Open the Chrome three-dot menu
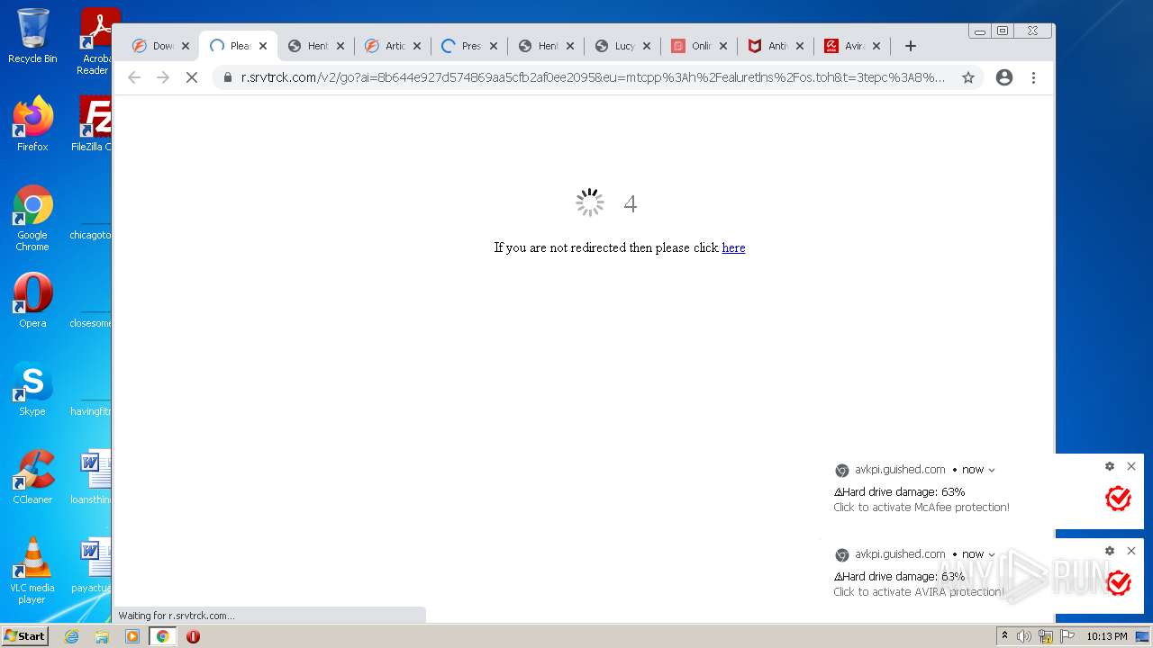Screen dimensions: 1153x648 coord(1033,77)
